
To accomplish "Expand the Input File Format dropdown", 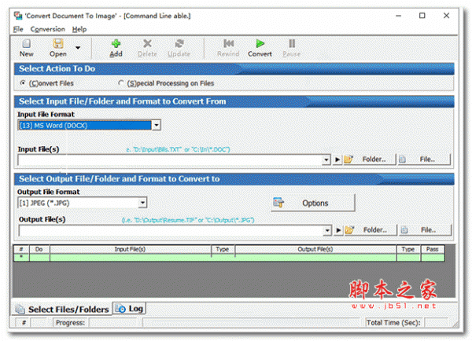I will [157, 125].
